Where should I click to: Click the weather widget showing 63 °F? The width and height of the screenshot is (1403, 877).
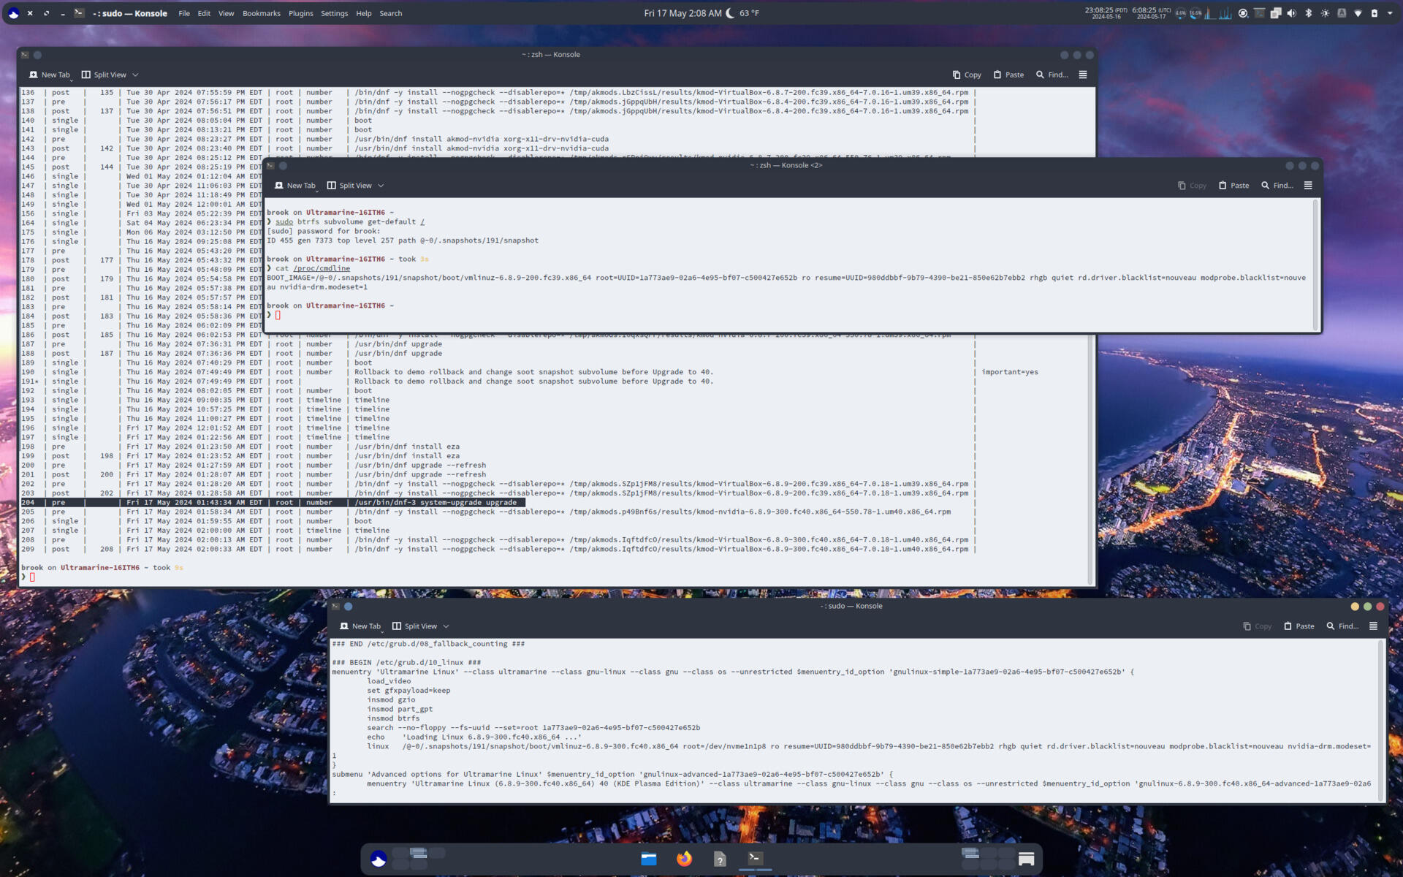[x=742, y=13]
